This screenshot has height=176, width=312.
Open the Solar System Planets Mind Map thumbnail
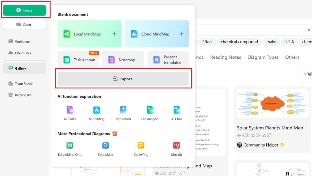point(272,103)
